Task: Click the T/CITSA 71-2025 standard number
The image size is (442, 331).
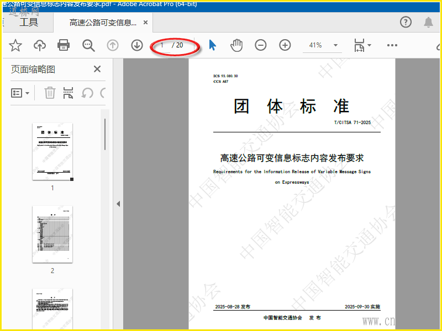Action: 352,122
